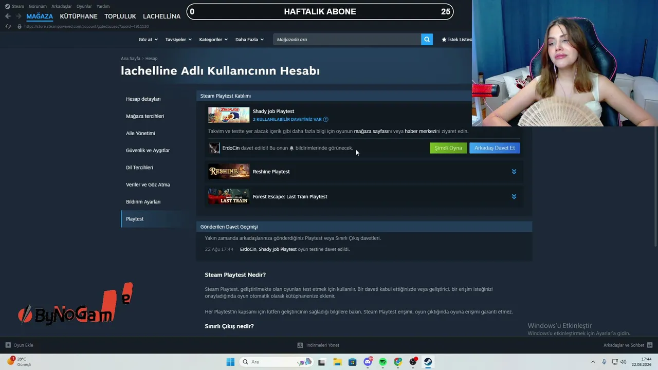Reload the page with the refresh icon
The image size is (658, 370).
pyautogui.click(x=8, y=26)
